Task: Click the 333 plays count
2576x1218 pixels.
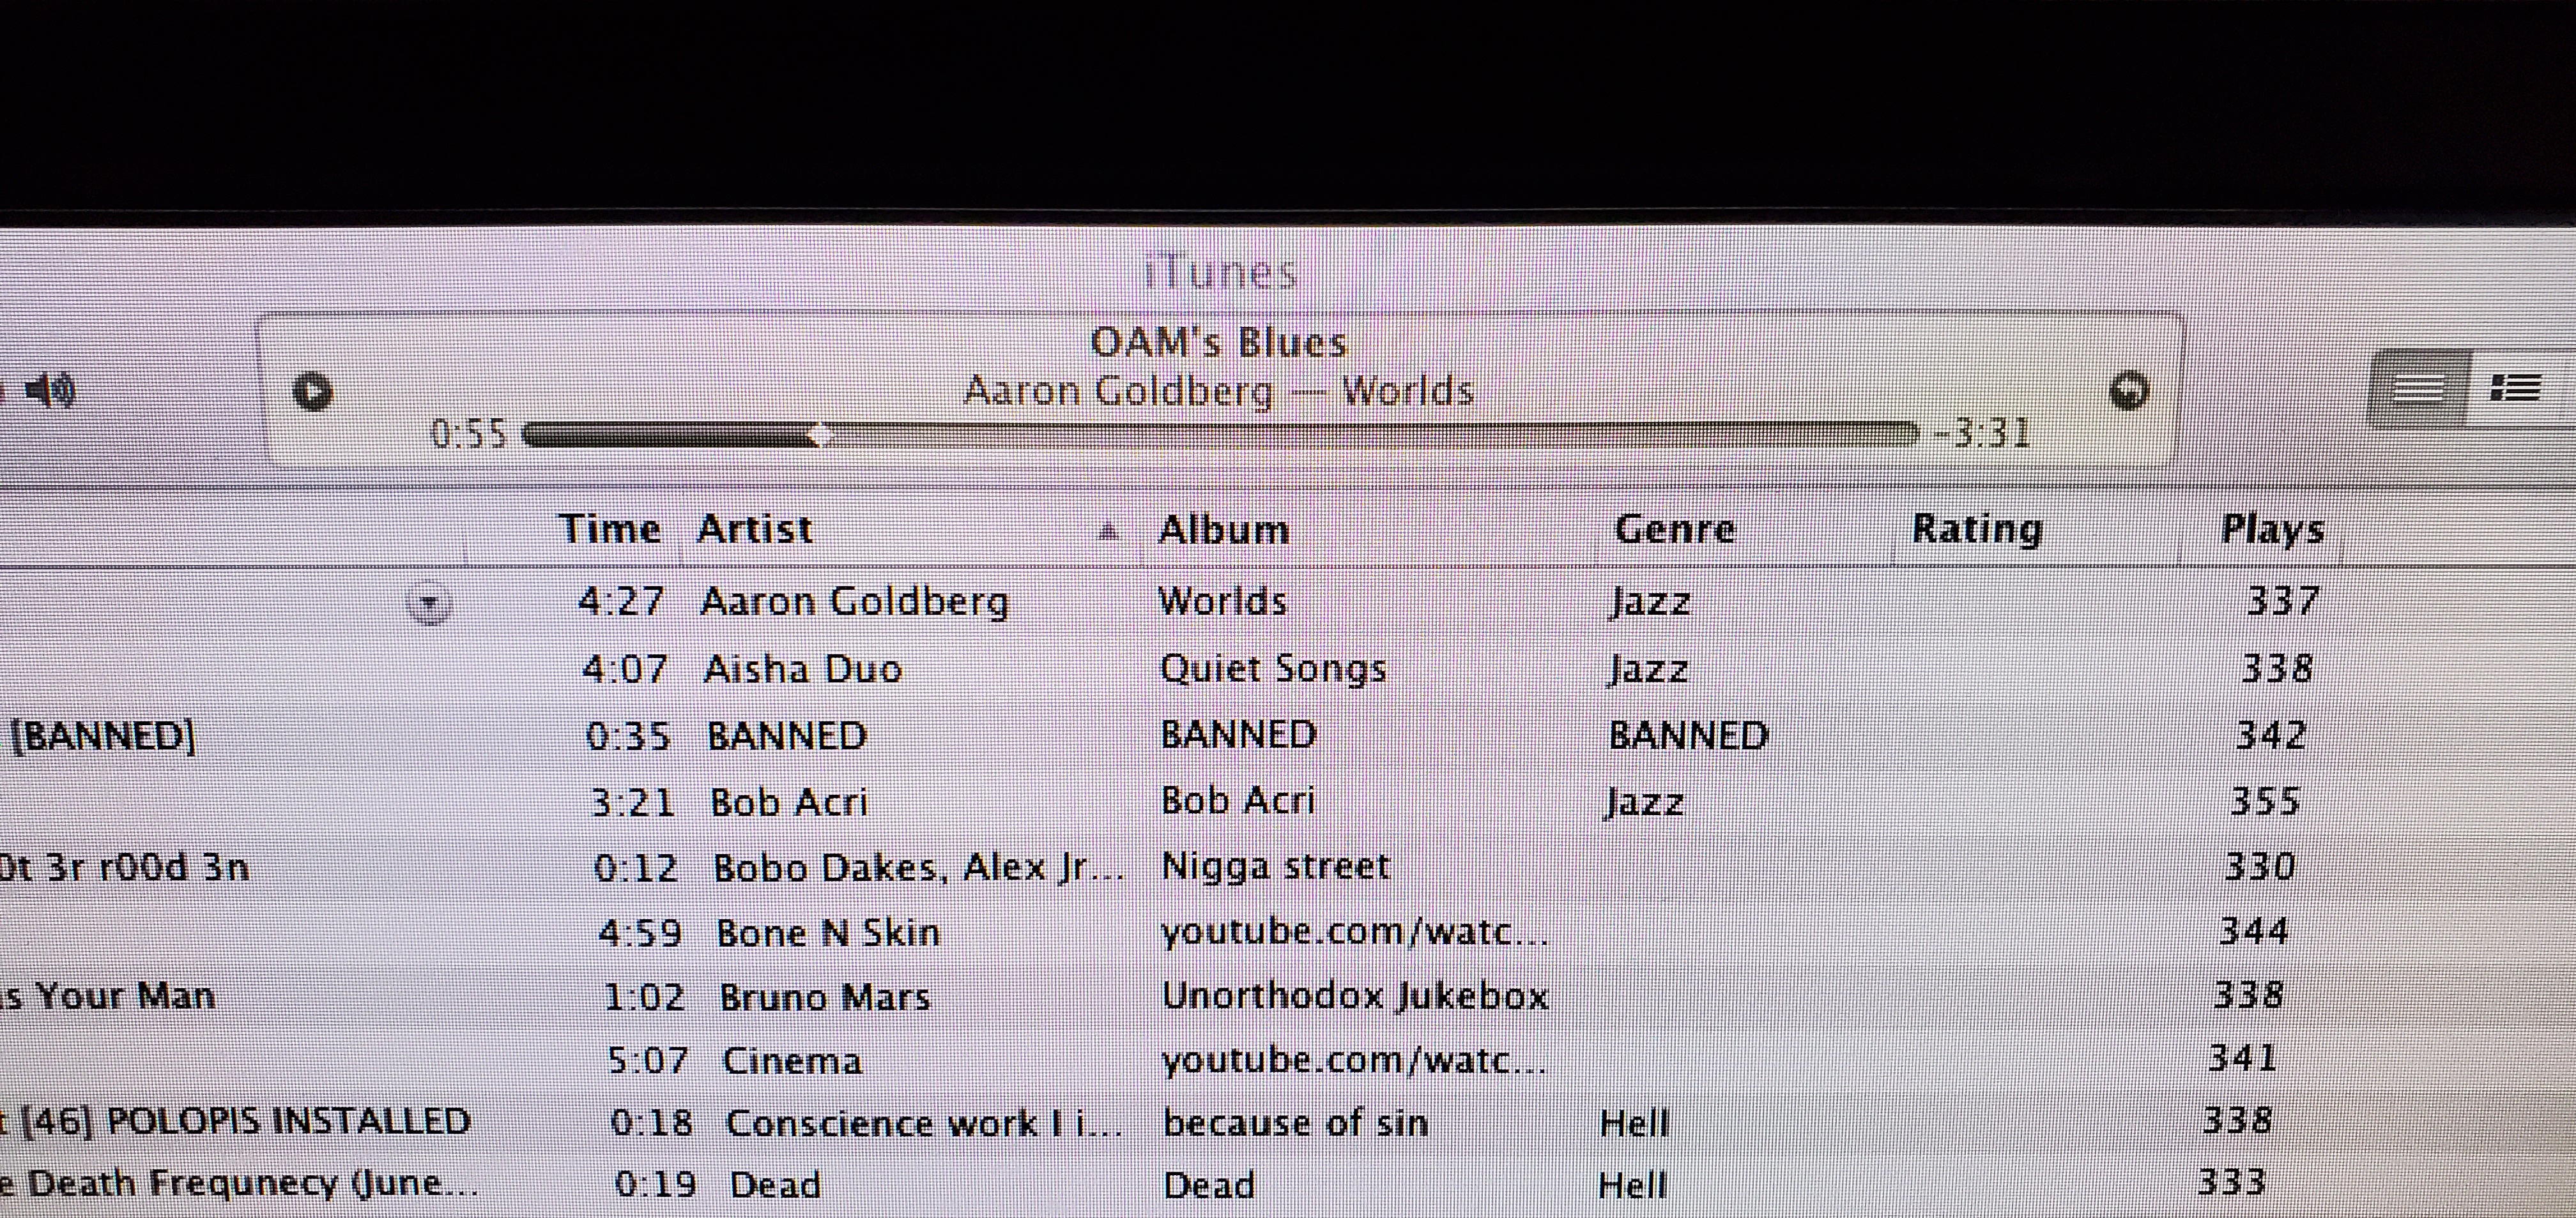Action: [x=2231, y=1182]
